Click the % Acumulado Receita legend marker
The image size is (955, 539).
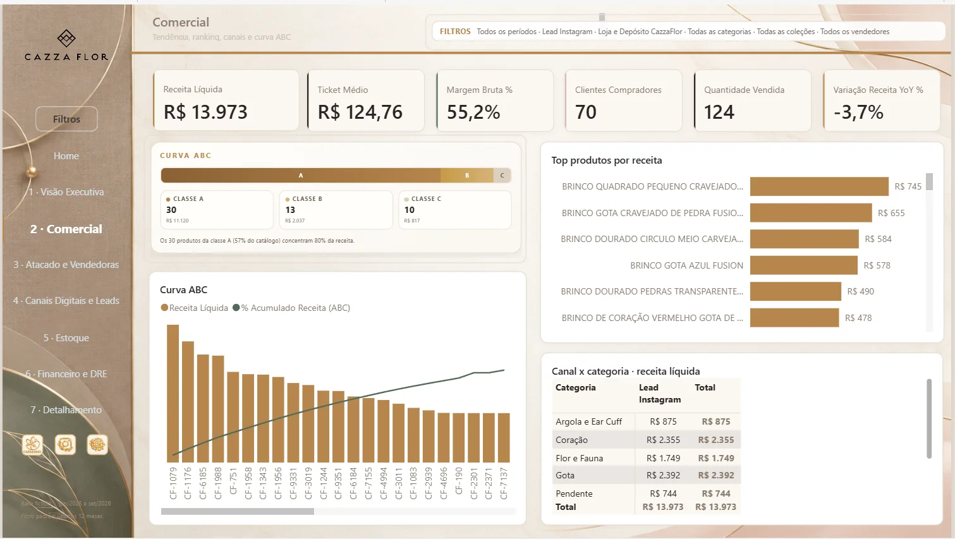click(x=236, y=308)
